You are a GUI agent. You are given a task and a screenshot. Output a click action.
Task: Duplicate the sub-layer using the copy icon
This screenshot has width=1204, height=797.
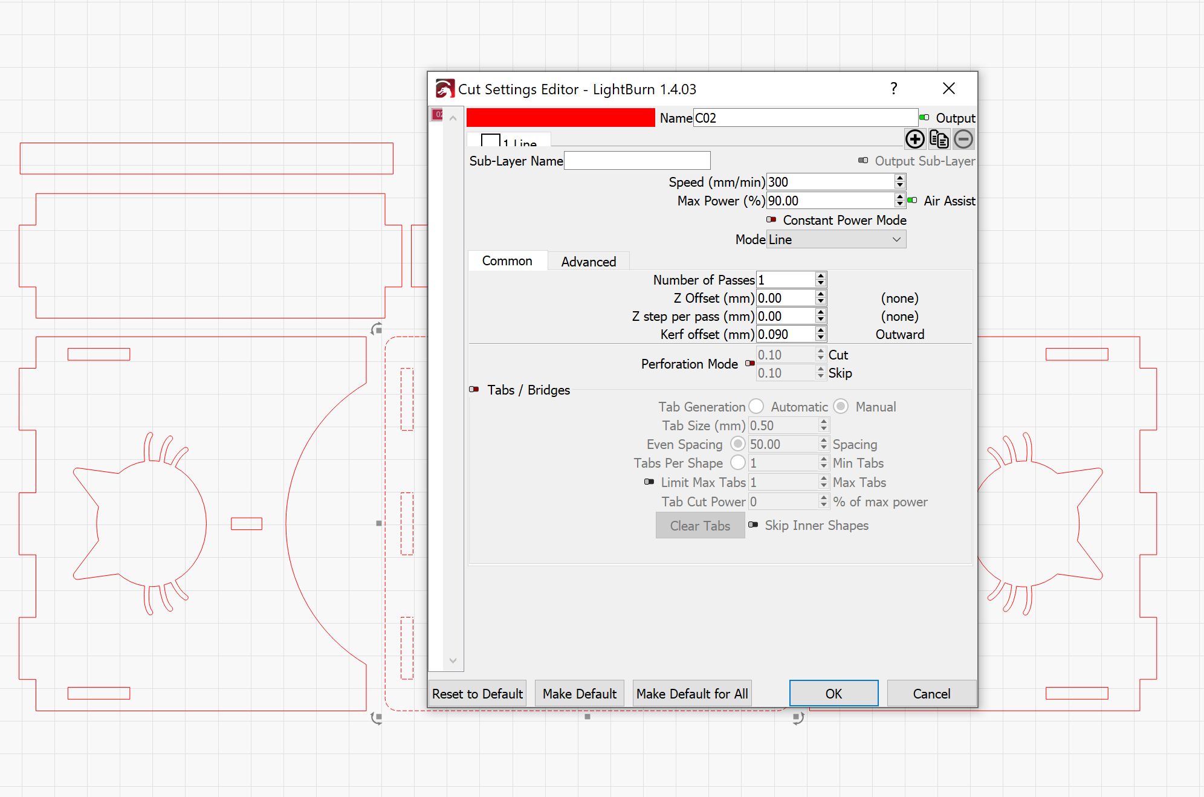[939, 138]
